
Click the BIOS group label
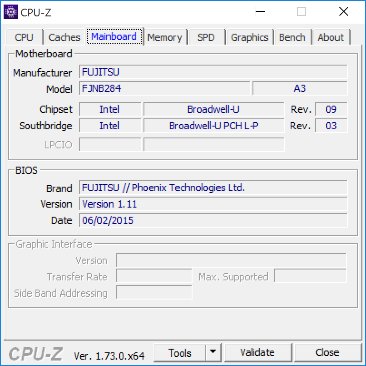26,170
